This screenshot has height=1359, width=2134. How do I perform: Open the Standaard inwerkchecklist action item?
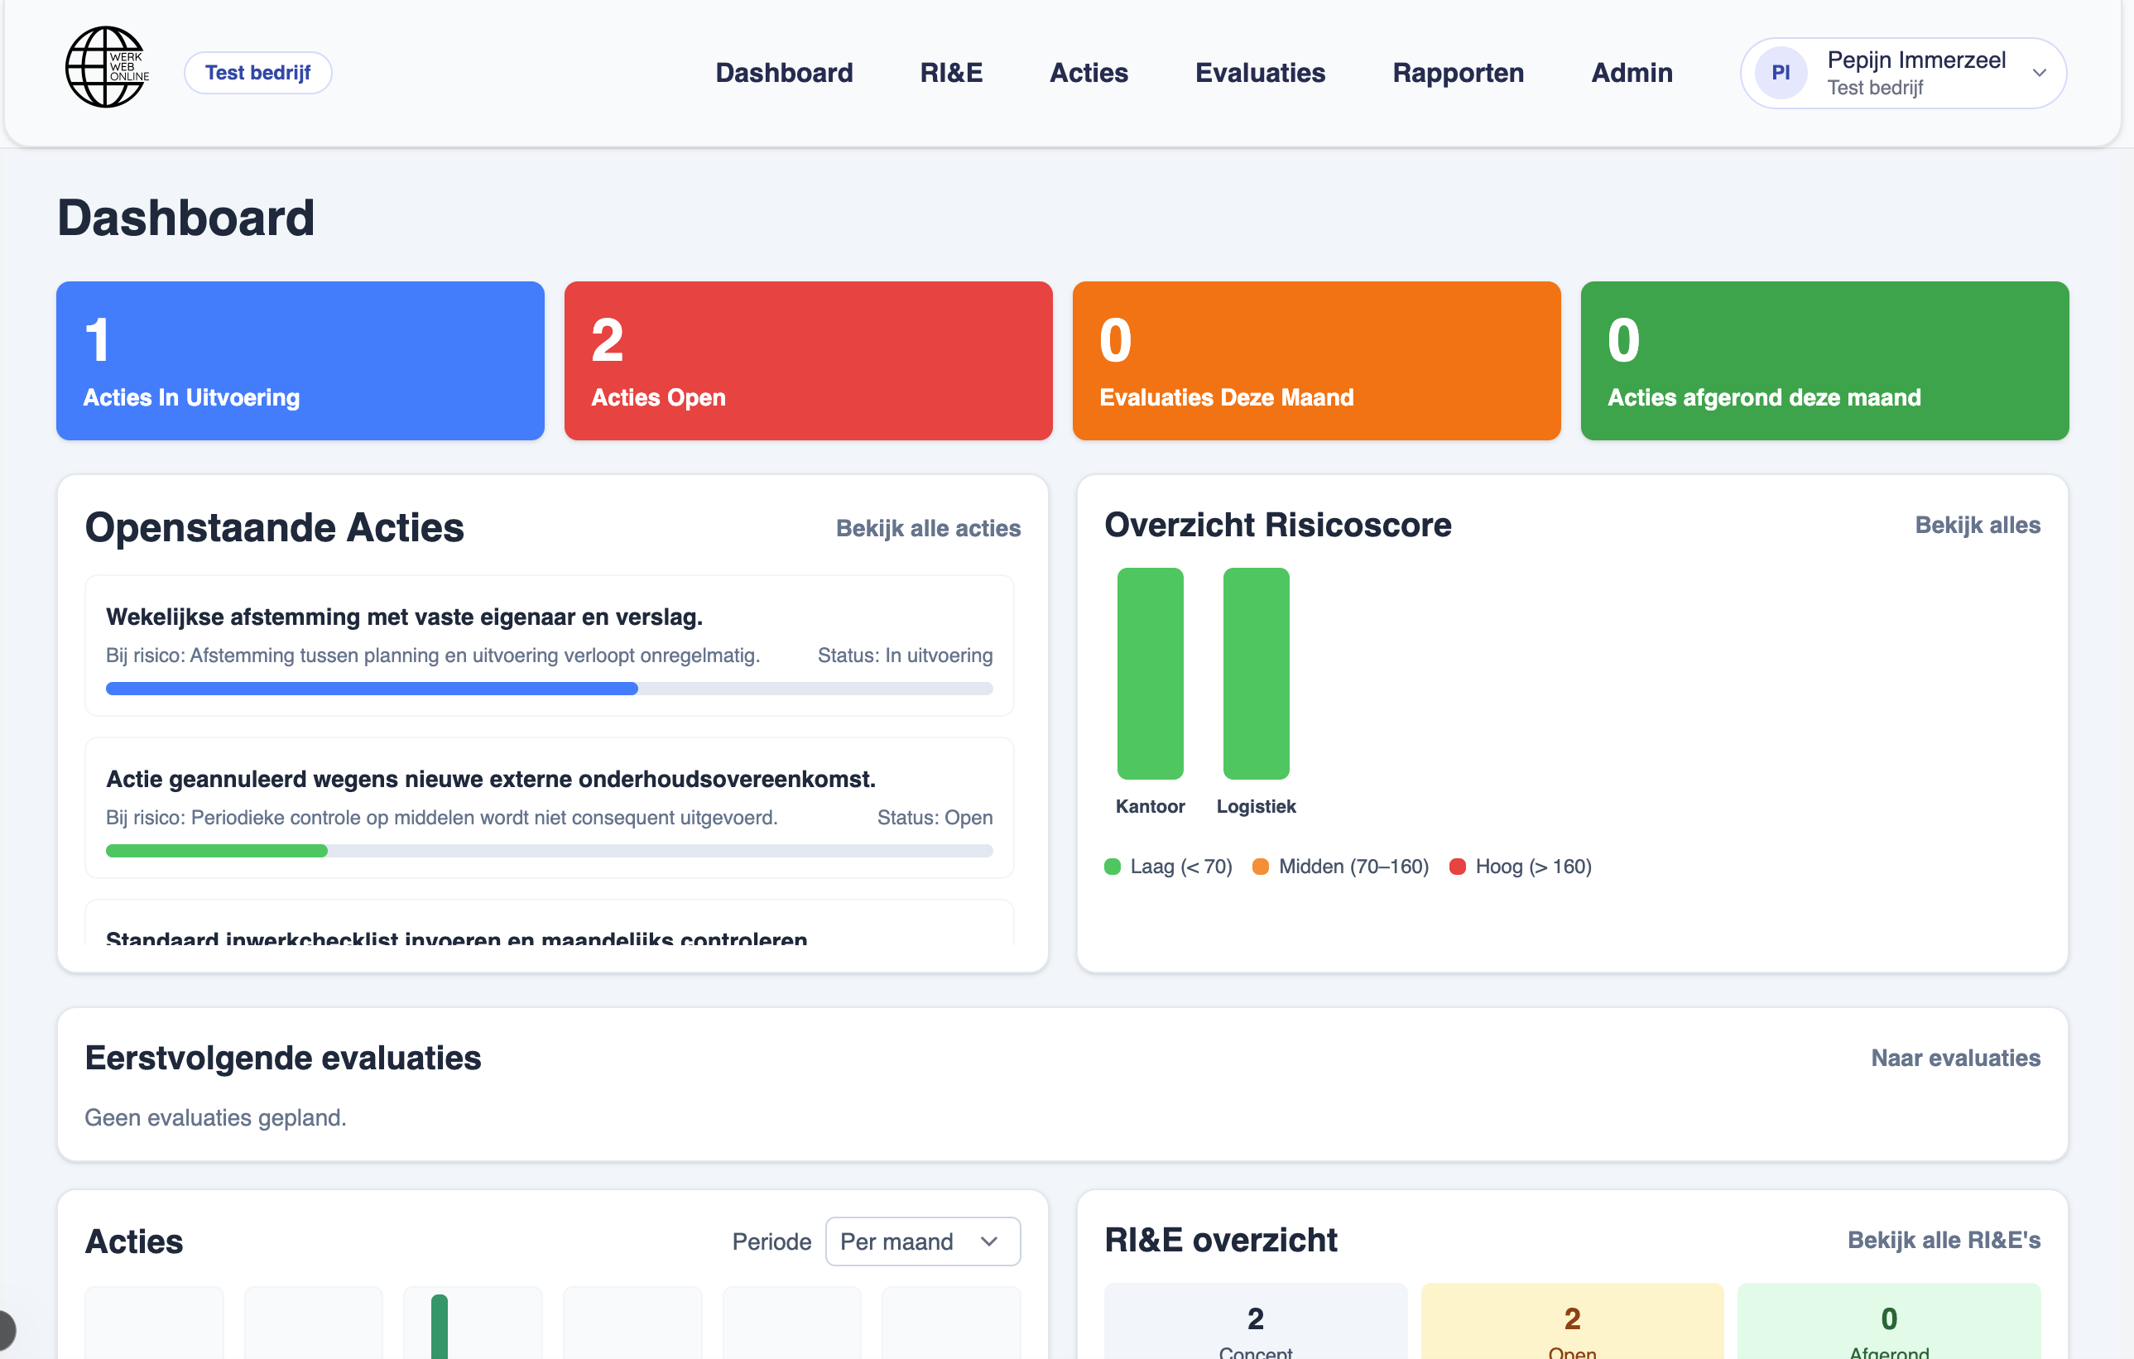[x=550, y=923]
